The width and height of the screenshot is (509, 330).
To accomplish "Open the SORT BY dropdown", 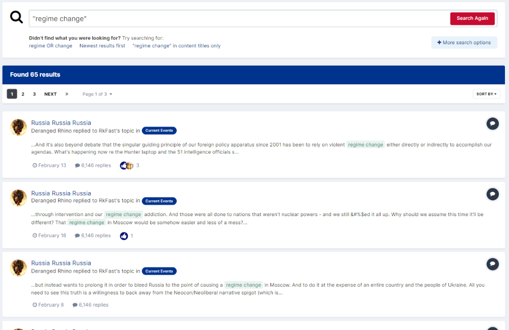I will [486, 94].
